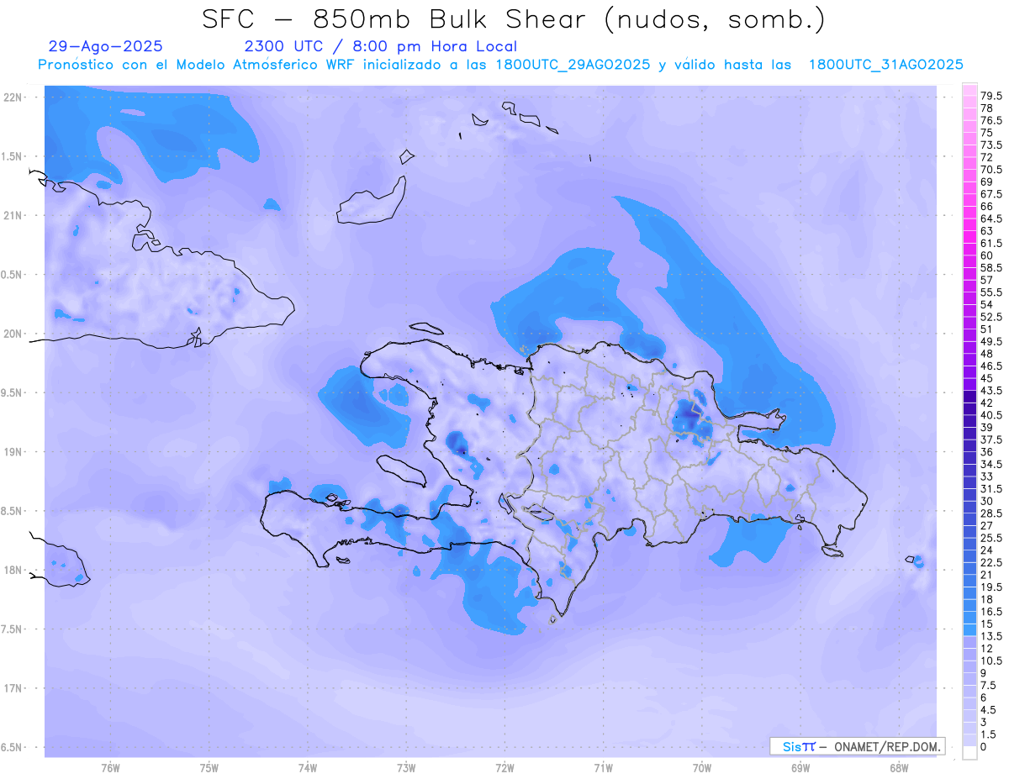This screenshot has width=1009, height=779.
Task: Click the '69W' longitude label
Action: pos(800,767)
